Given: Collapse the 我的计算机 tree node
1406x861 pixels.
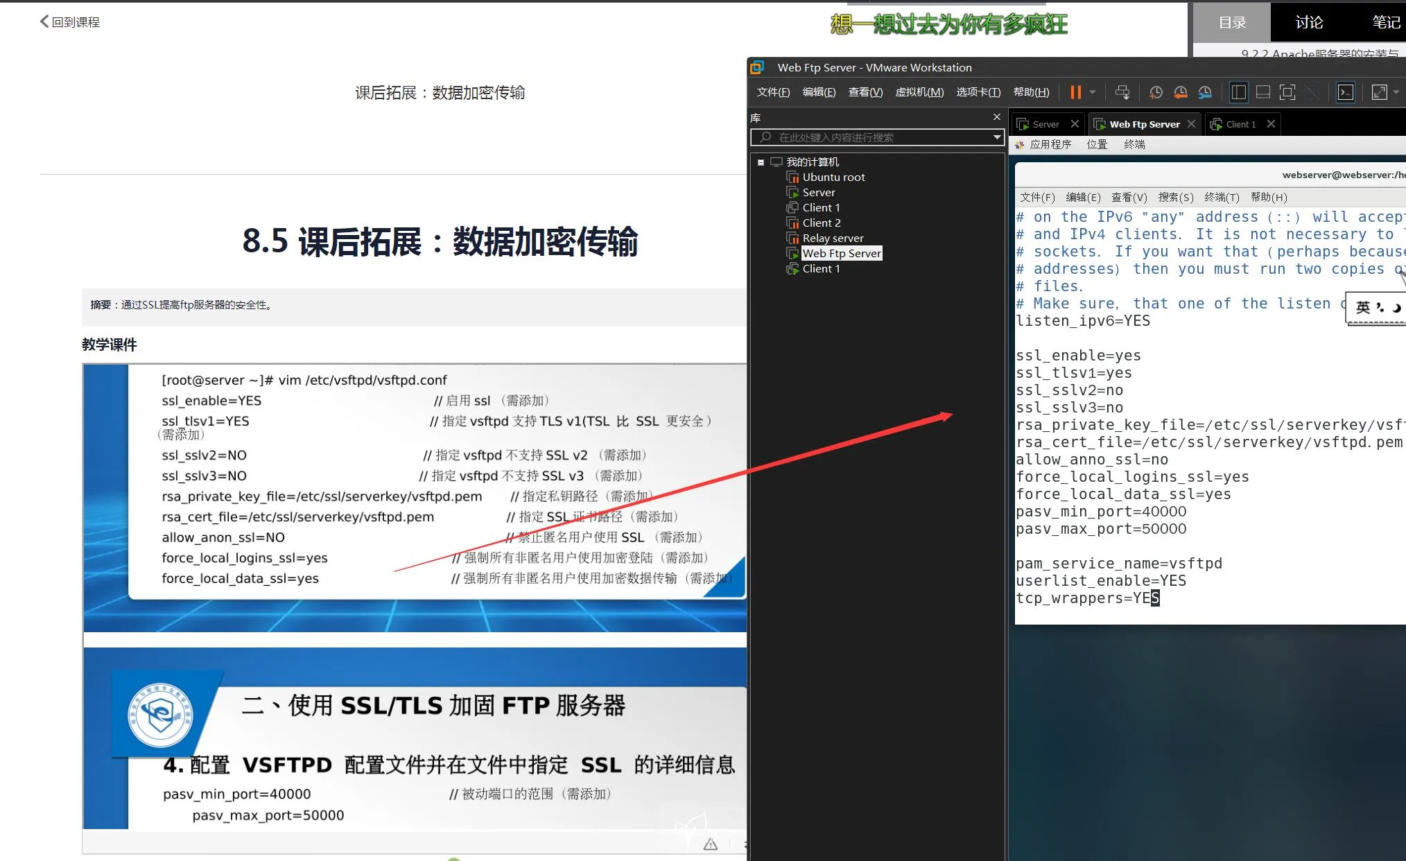Looking at the screenshot, I should pos(761,162).
